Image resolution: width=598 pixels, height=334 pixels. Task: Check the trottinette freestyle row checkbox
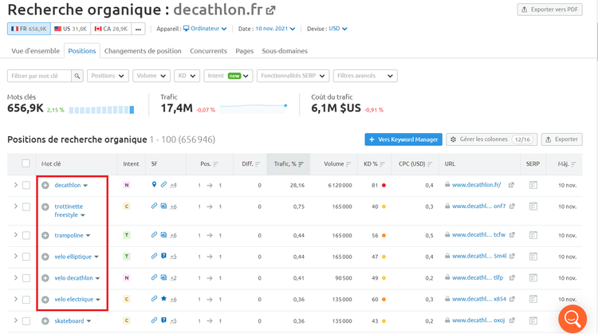26,206
